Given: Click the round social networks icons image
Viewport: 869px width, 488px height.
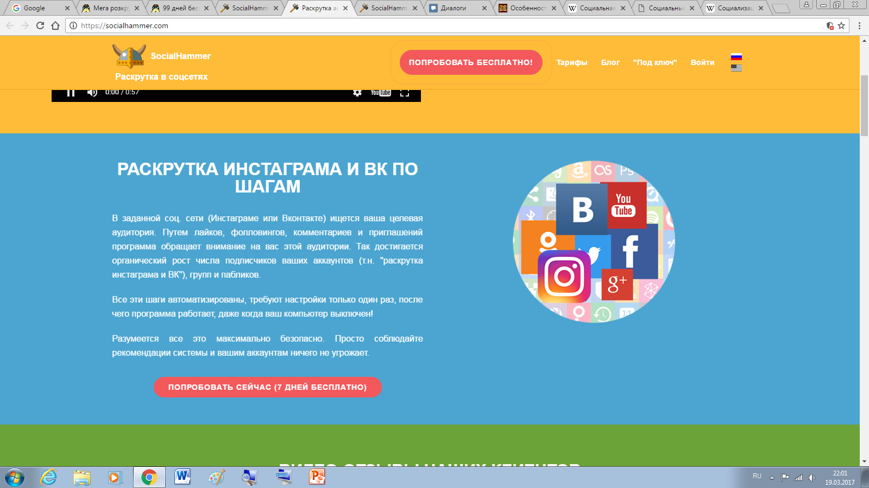Looking at the screenshot, I should point(594,242).
